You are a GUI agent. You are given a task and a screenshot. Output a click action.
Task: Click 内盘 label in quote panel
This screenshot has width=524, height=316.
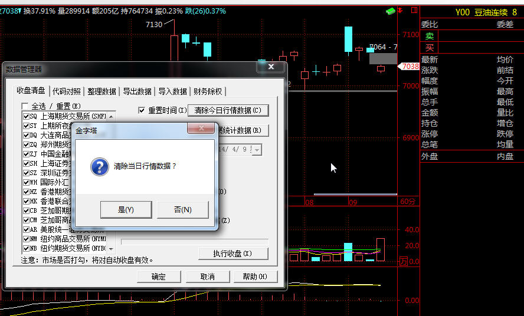tap(505, 156)
